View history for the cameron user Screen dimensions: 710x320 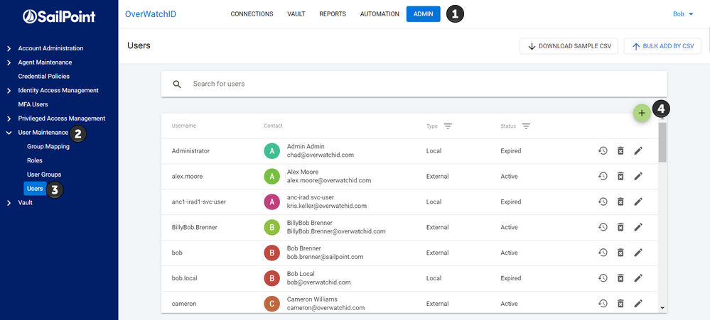(603, 304)
